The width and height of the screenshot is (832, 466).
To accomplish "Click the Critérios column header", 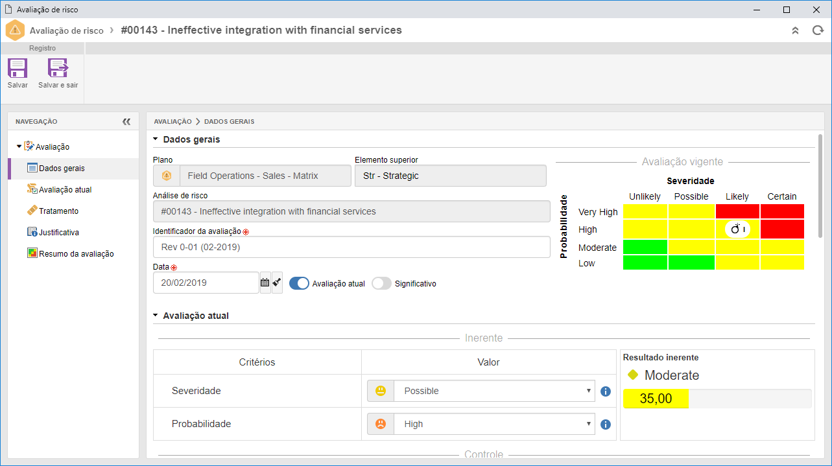I will [257, 362].
